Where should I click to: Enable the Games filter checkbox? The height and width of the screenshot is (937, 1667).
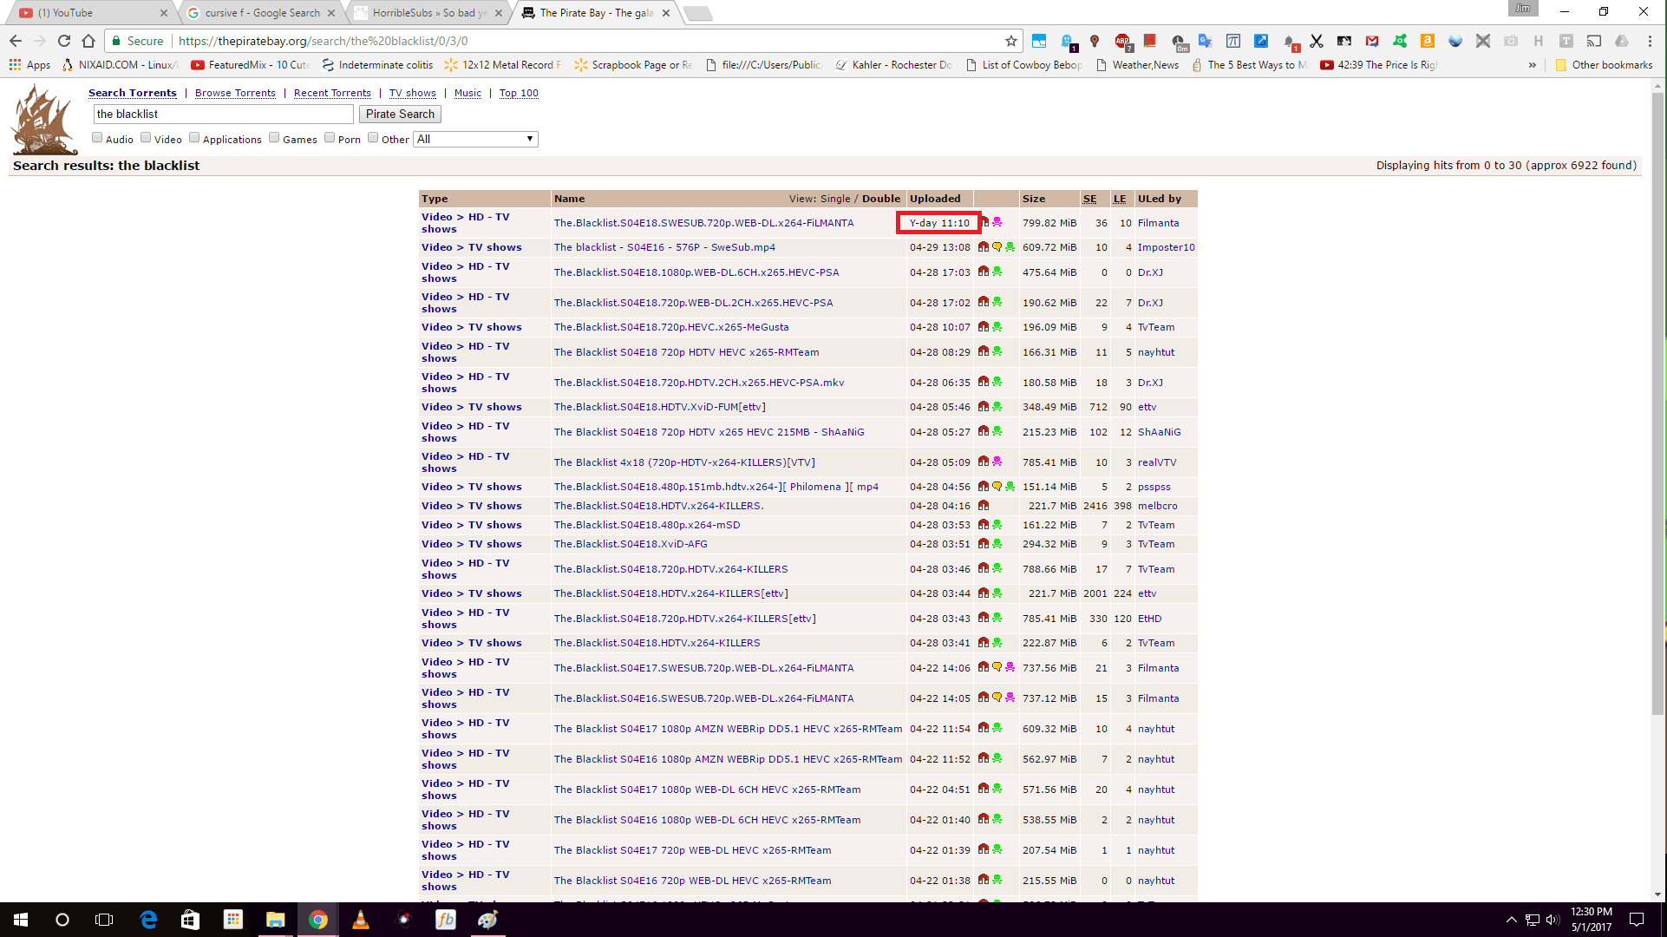pos(274,138)
